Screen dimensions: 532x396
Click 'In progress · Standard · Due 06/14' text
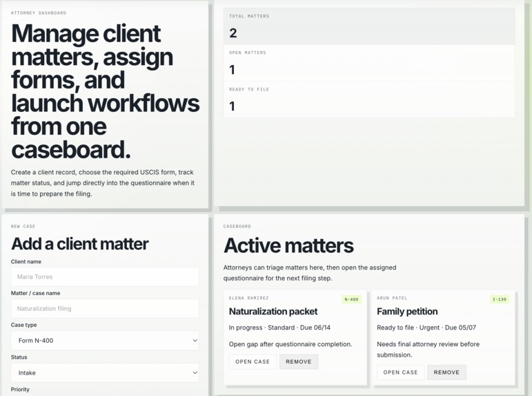click(279, 328)
